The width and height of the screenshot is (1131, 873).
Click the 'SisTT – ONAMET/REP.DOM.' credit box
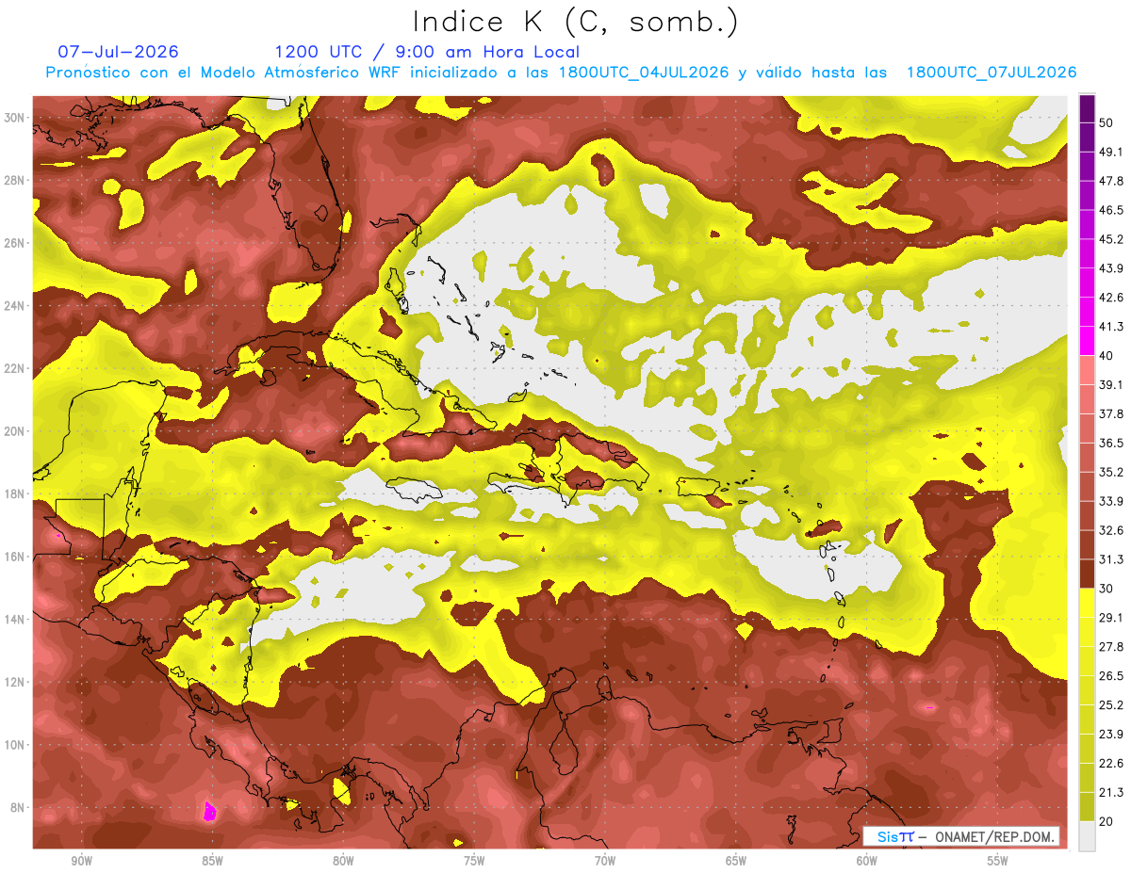[961, 836]
